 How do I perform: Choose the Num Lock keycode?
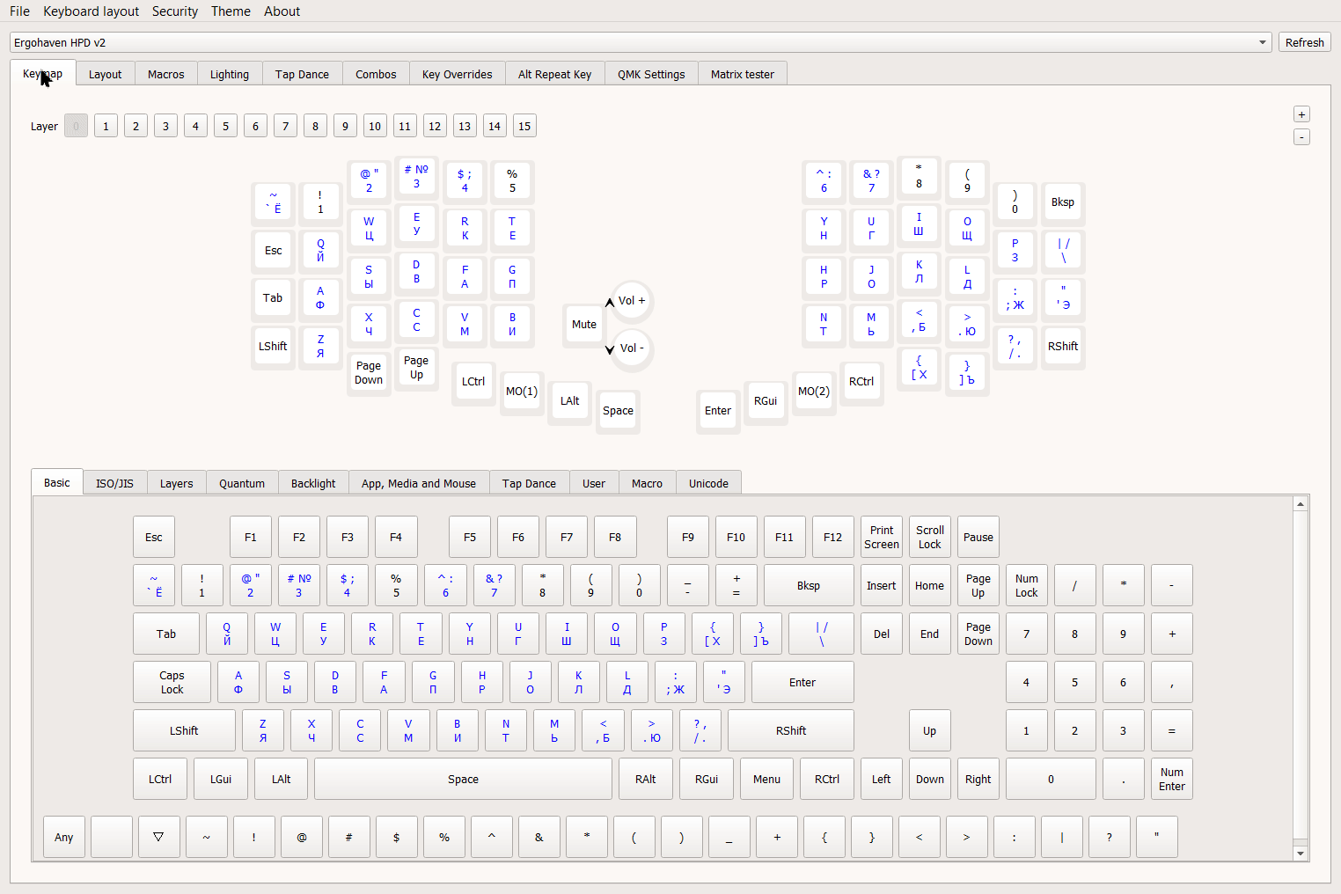[1026, 586]
